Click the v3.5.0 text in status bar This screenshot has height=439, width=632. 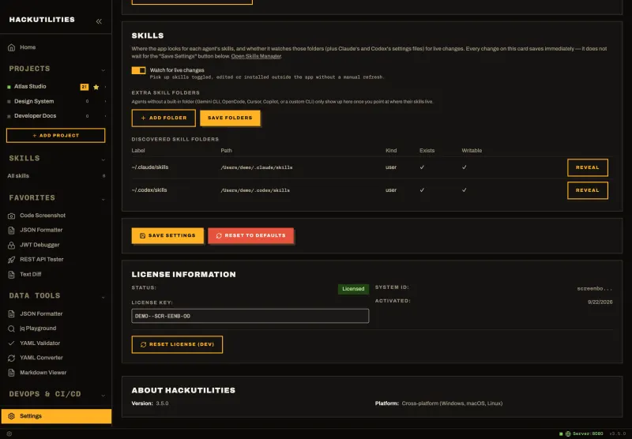(617, 433)
